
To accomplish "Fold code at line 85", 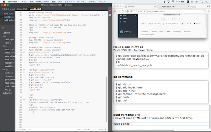I will pyautogui.click(x=24, y=70).
